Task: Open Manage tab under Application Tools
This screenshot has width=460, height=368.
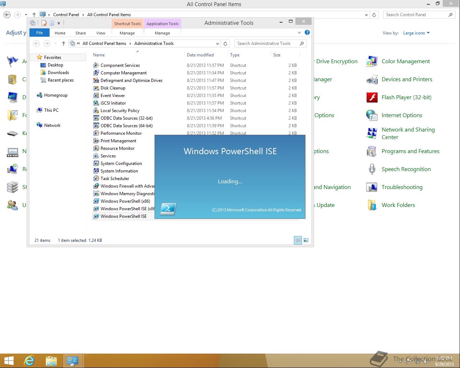Action: [x=162, y=33]
